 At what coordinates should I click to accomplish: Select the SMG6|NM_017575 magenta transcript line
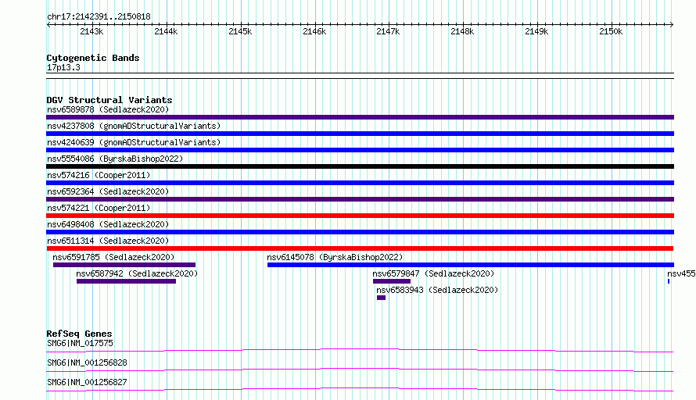[x=360, y=350]
